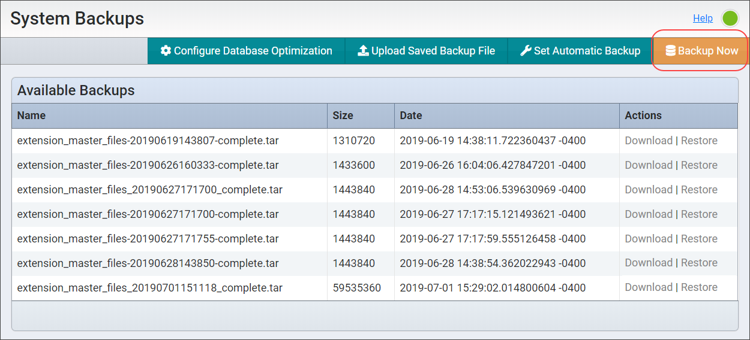Screen dimensions: 750x340
Task: Select file name extension_master_files_20190701151118_complete.tar
Action: 149,287
